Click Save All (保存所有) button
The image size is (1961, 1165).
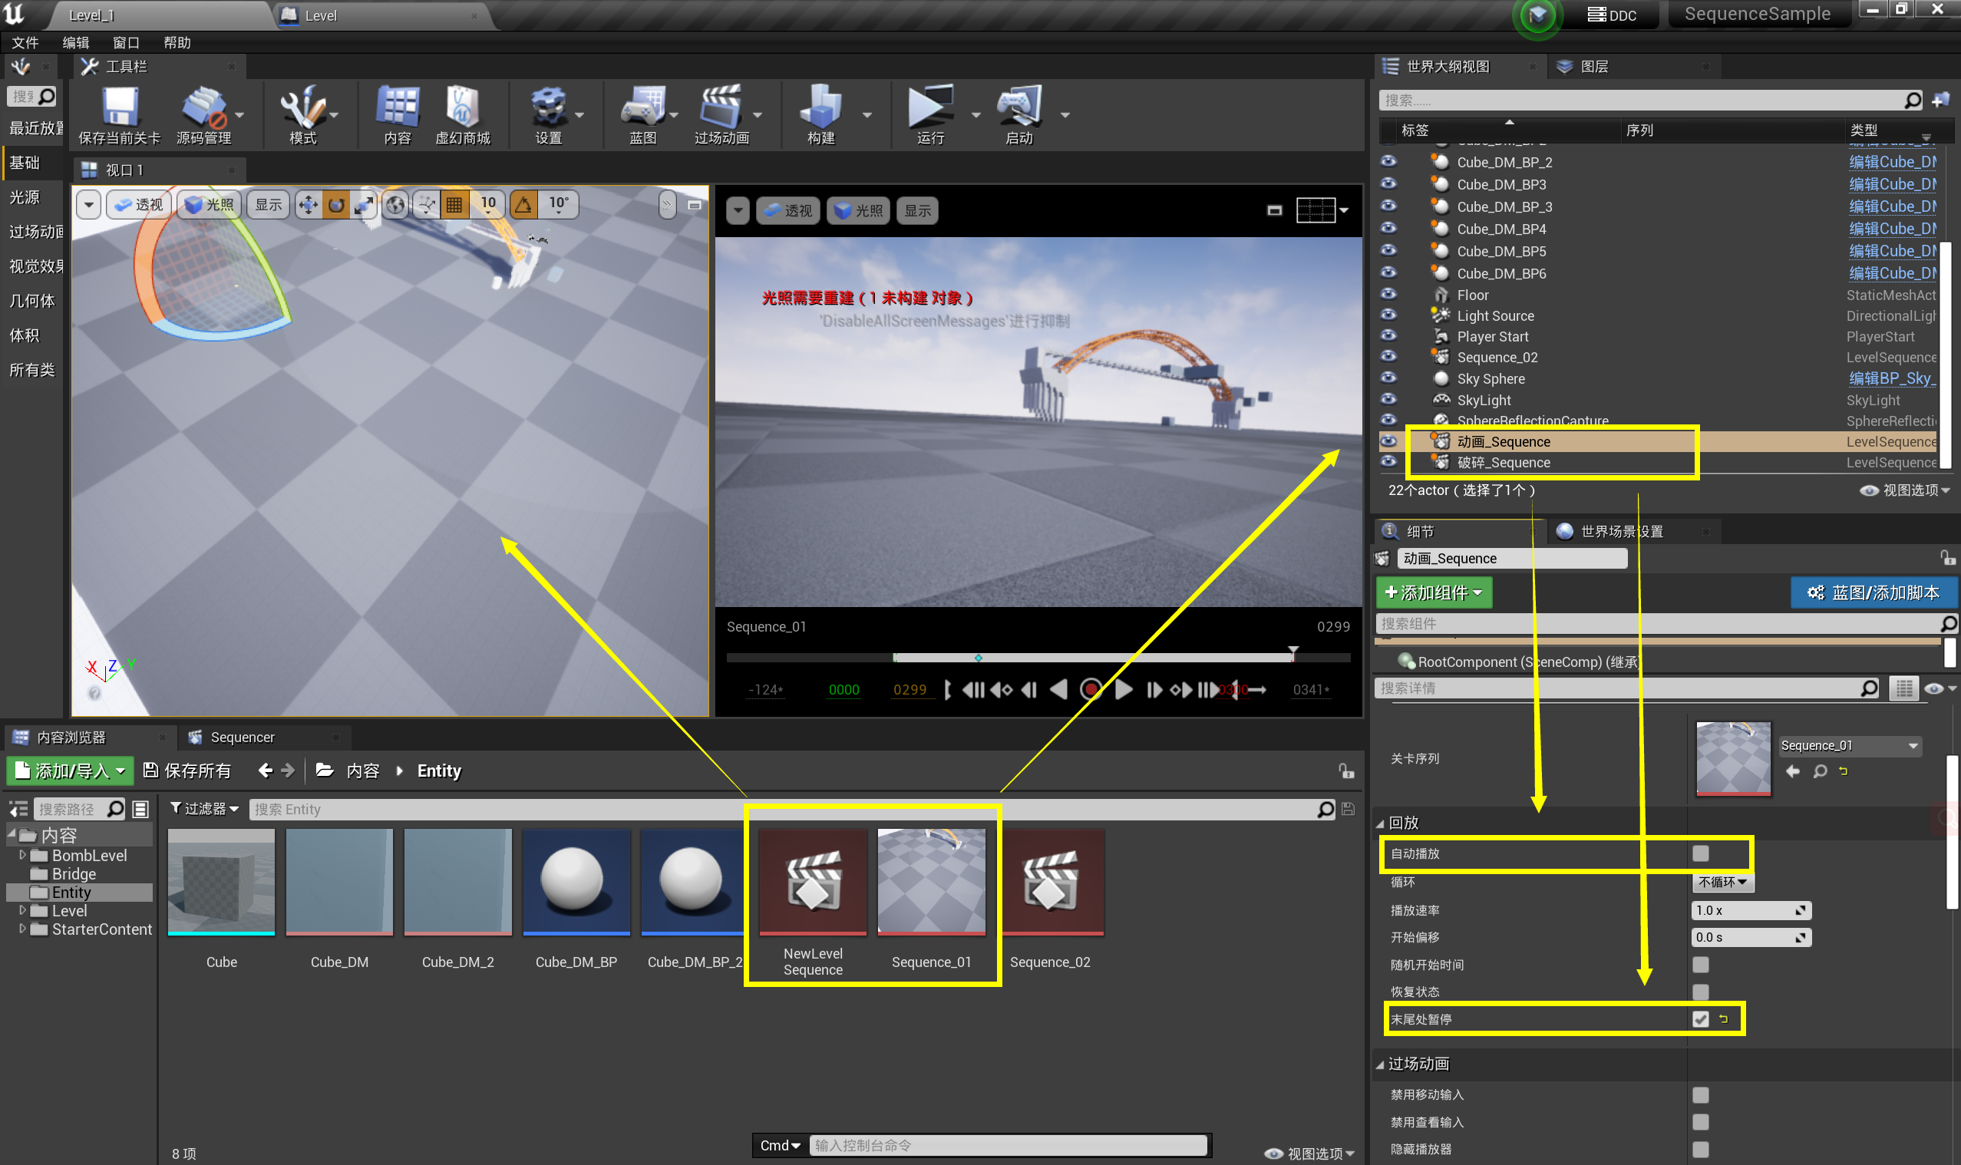[187, 771]
